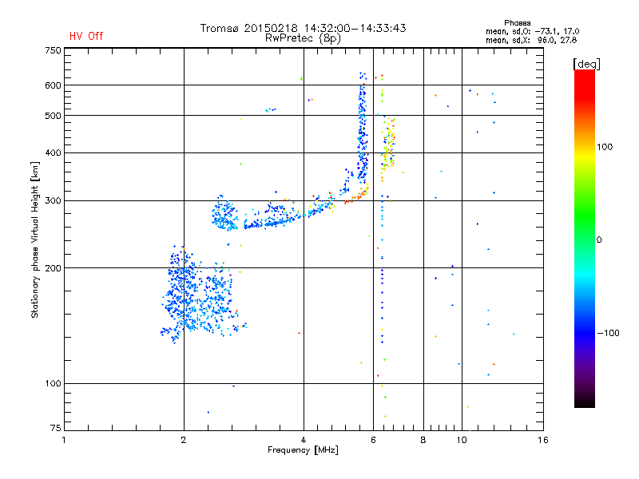Viewport: 639px width, 479px height.
Task: Click the colorbar tick label '-100'
Action: pos(609,333)
